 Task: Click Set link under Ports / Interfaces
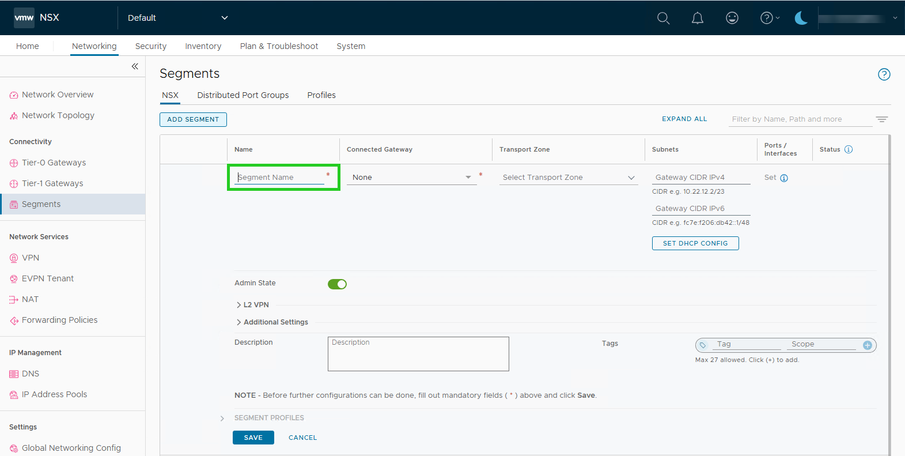770,178
